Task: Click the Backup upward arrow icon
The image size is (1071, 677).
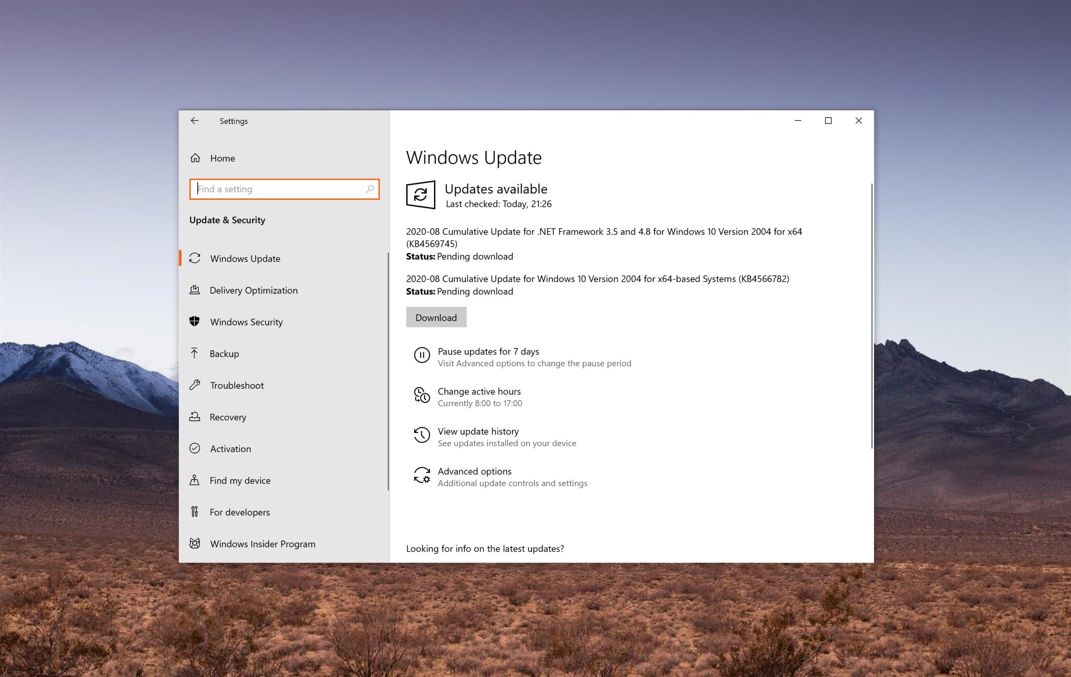Action: (x=195, y=353)
